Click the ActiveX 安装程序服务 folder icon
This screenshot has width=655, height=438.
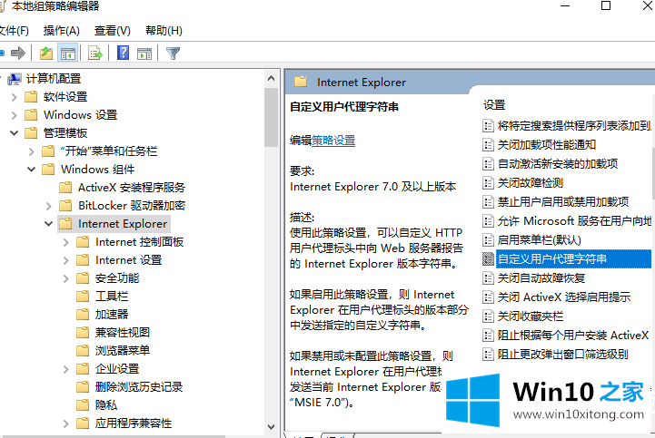coord(65,188)
